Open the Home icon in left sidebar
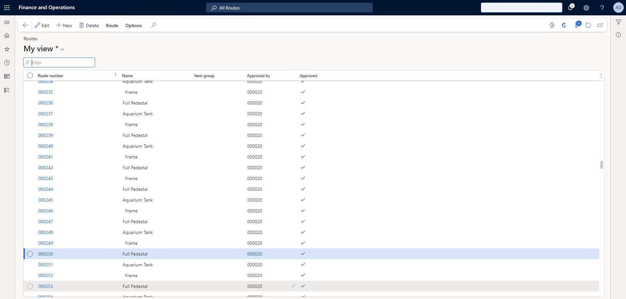This screenshot has height=299, width=626. point(7,36)
